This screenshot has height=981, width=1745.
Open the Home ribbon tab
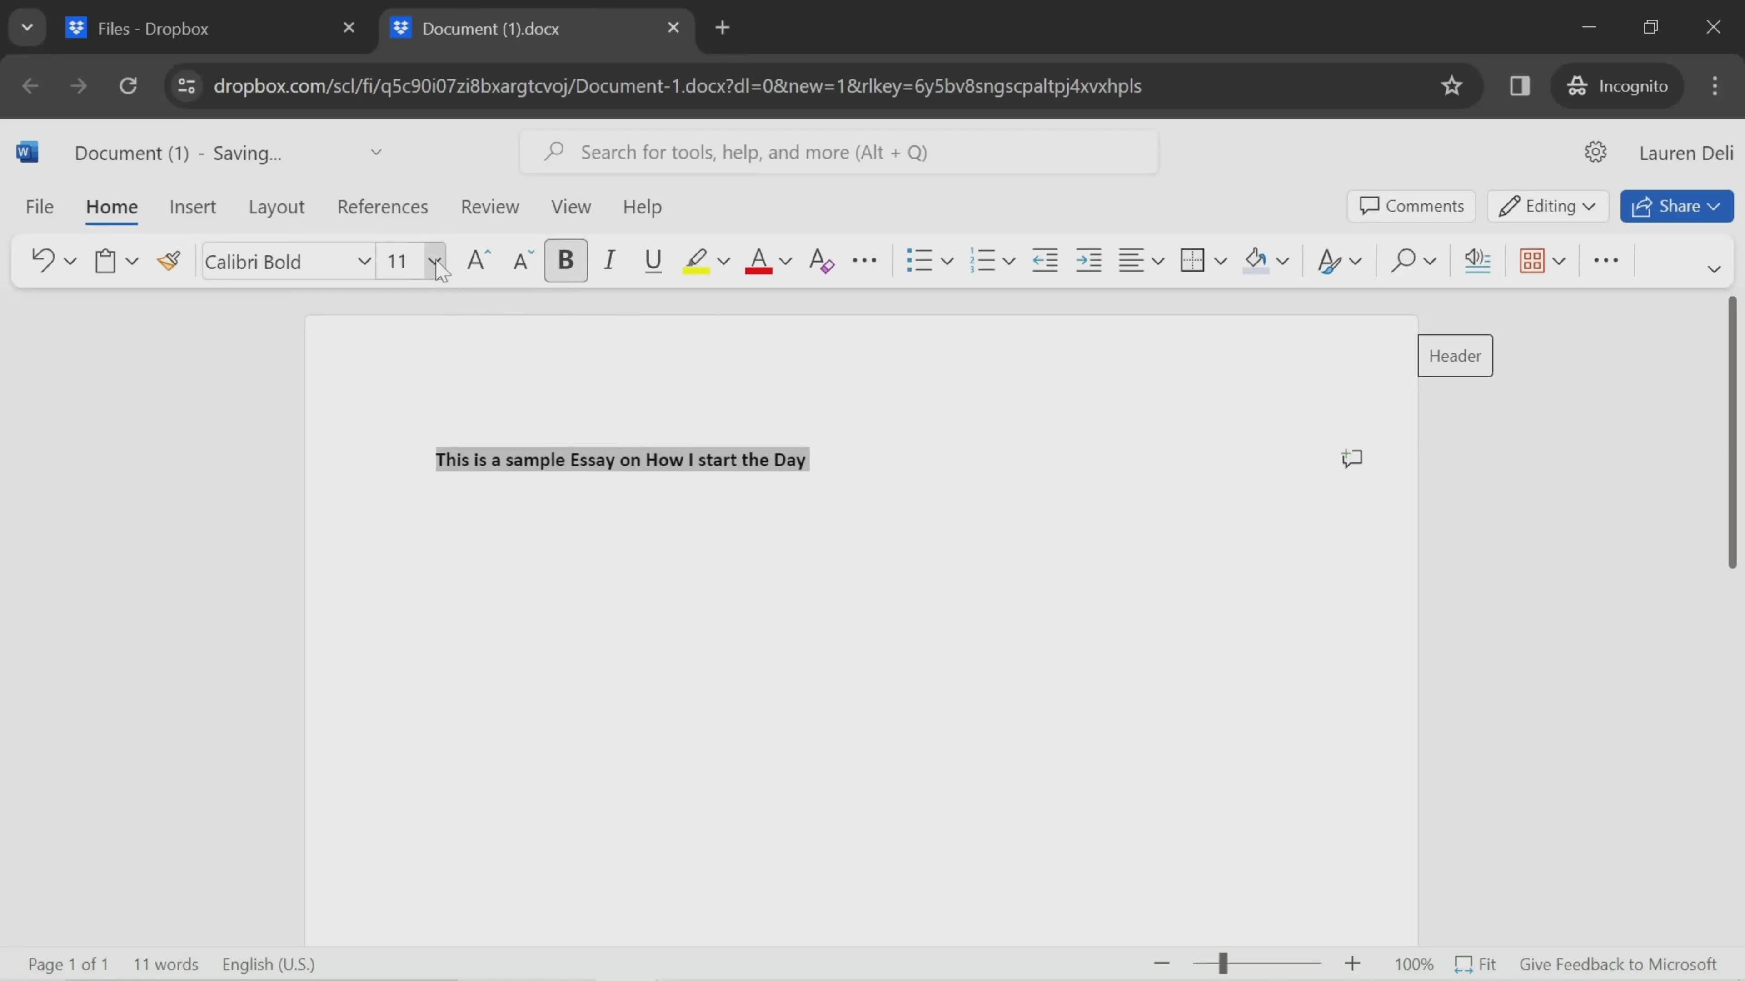pyautogui.click(x=110, y=206)
